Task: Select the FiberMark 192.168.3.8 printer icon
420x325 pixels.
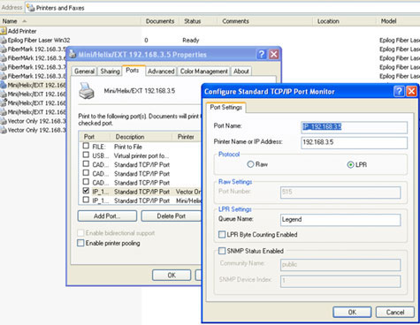Action: [x=4, y=76]
